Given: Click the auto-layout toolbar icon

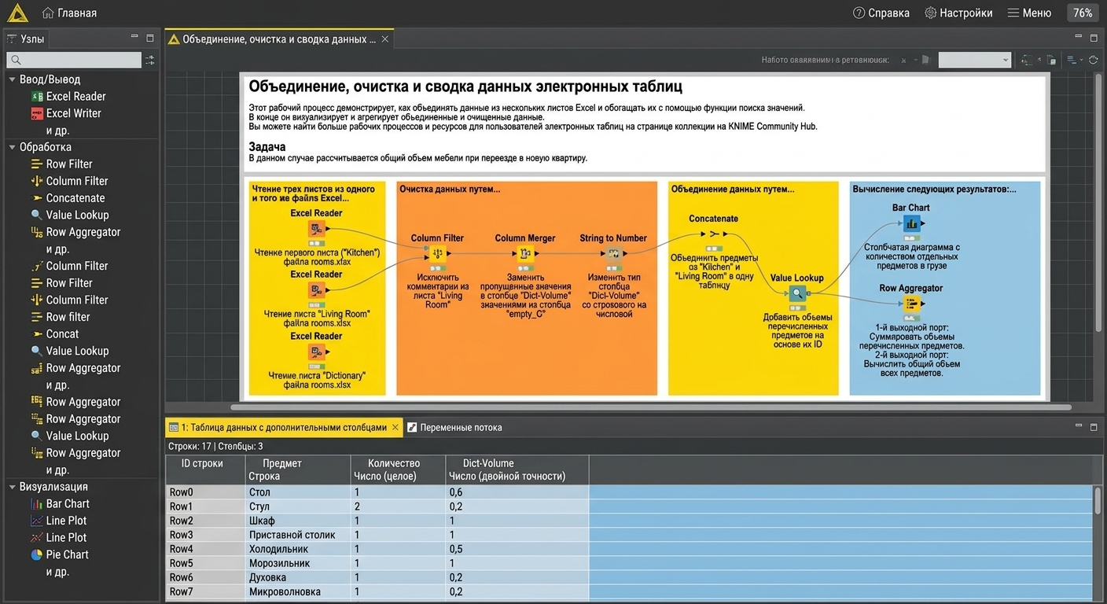Looking at the screenshot, I should [x=1025, y=60].
